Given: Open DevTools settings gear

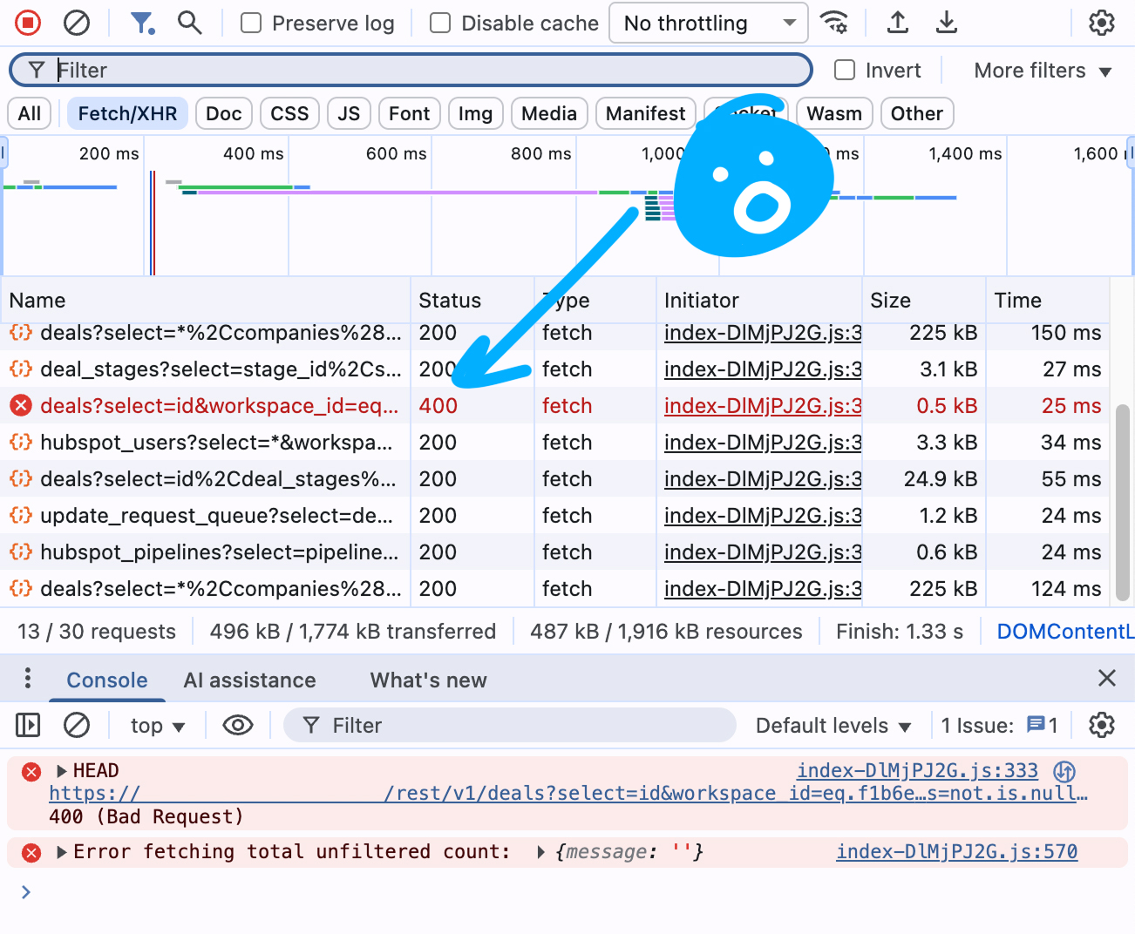Looking at the screenshot, I should pos(1101,23).
